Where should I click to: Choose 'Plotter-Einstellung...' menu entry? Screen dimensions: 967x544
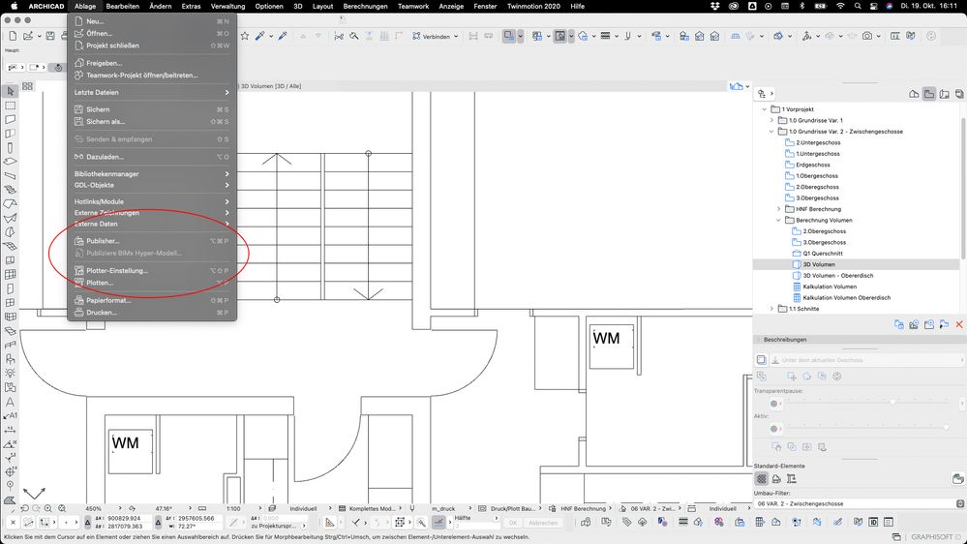pos(152,271)
